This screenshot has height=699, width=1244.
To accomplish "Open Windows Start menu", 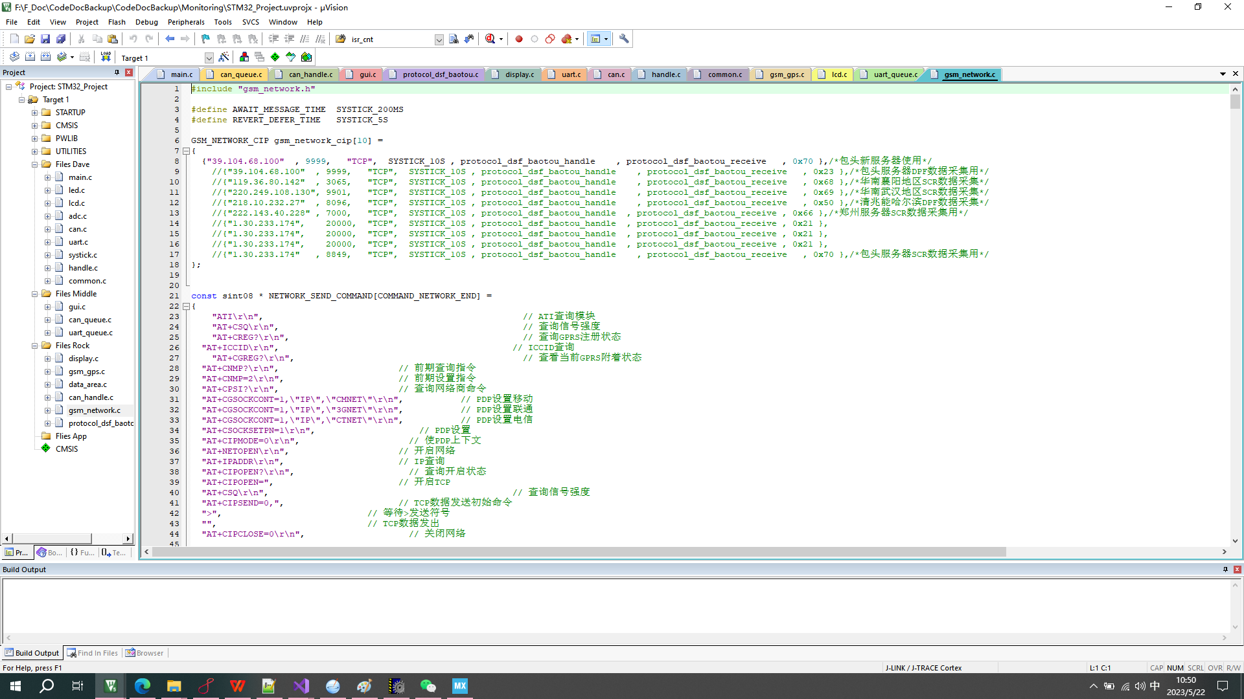I will tap(16, 686).
